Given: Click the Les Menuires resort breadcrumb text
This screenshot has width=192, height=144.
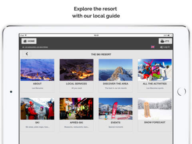Looking at the screenshot, I should (x=35, y=47).
